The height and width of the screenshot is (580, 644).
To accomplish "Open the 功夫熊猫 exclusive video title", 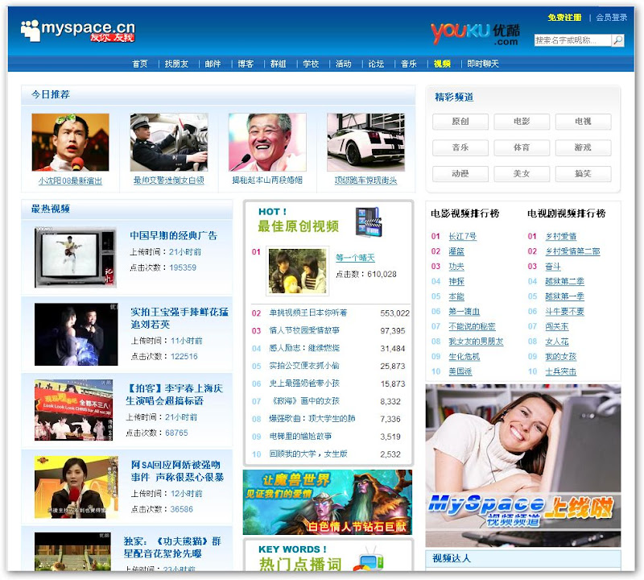I will [172, 548].
